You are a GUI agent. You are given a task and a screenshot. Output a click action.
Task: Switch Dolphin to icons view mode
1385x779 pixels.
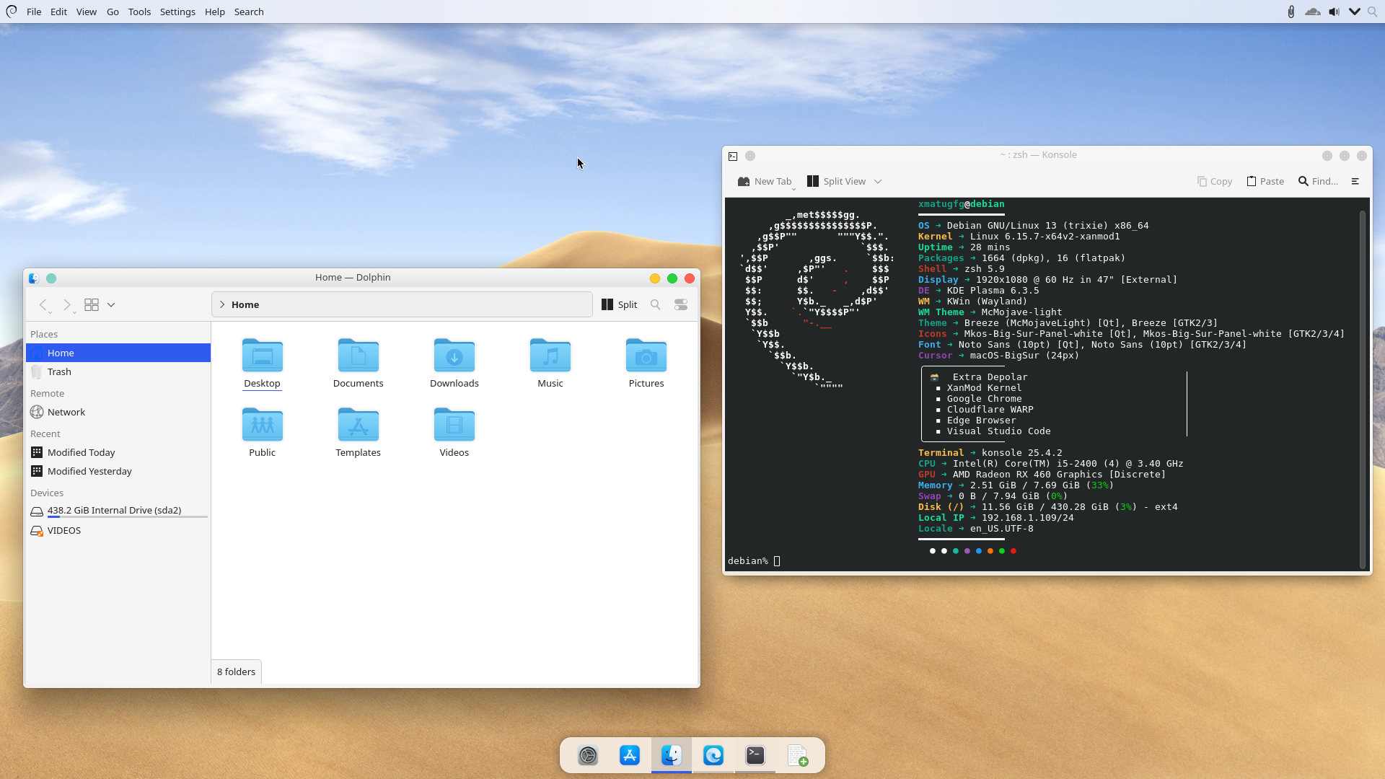click(x=92, y=304)
